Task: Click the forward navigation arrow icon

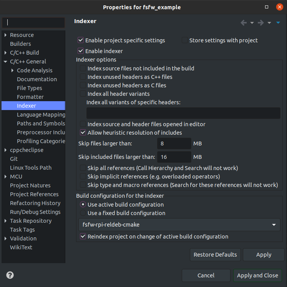Action: coord(260,23)
